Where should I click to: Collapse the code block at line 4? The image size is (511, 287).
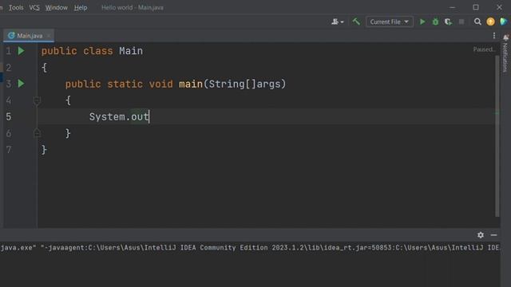pyautogui.click(x=37, y=100)
